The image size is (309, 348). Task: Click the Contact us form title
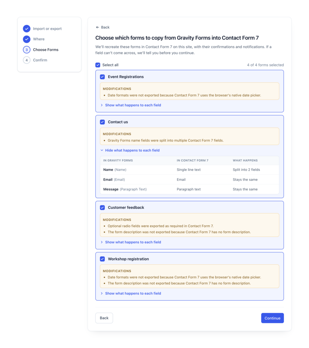(x=118, y=122)
